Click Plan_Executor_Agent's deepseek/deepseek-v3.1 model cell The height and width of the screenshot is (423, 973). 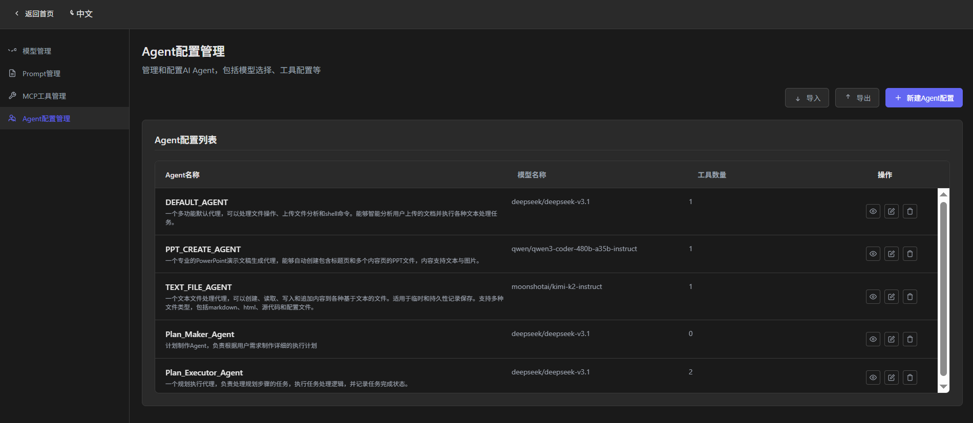(551, 372)
